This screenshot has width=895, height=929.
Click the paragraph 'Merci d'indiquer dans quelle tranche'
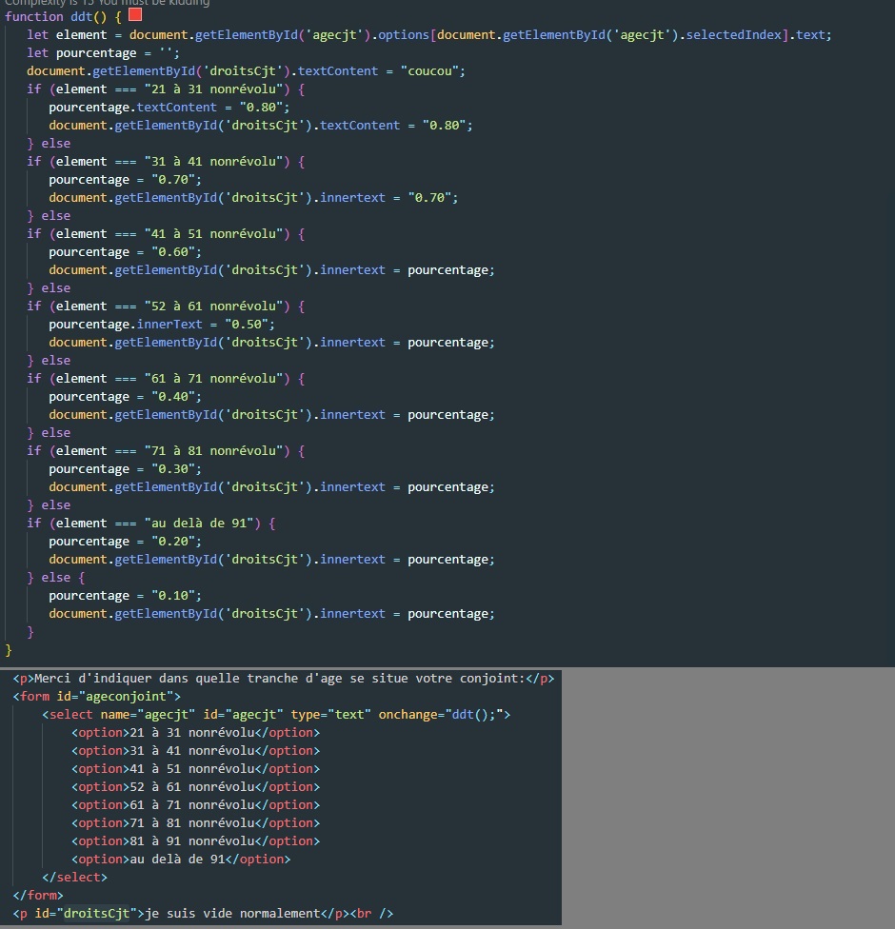(x=284, y=679)
